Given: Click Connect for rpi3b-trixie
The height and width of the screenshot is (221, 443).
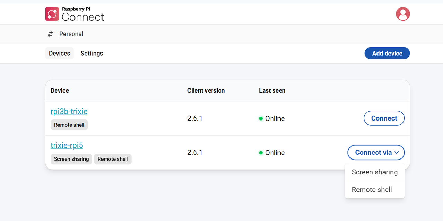Looking at the screenshot, I should pyautogui.click(x=384, y=118).
